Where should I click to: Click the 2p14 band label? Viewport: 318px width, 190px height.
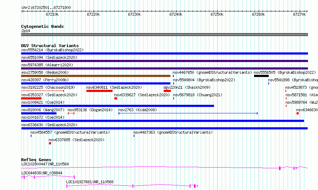(x=26, y=31)
